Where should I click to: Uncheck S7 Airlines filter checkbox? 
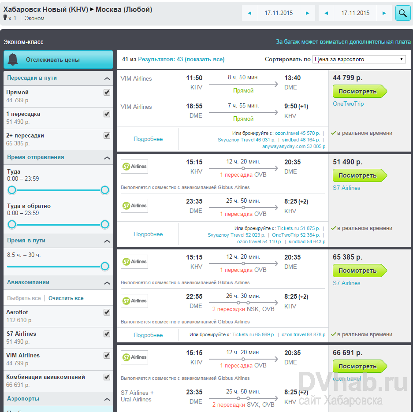click(107, 334)
